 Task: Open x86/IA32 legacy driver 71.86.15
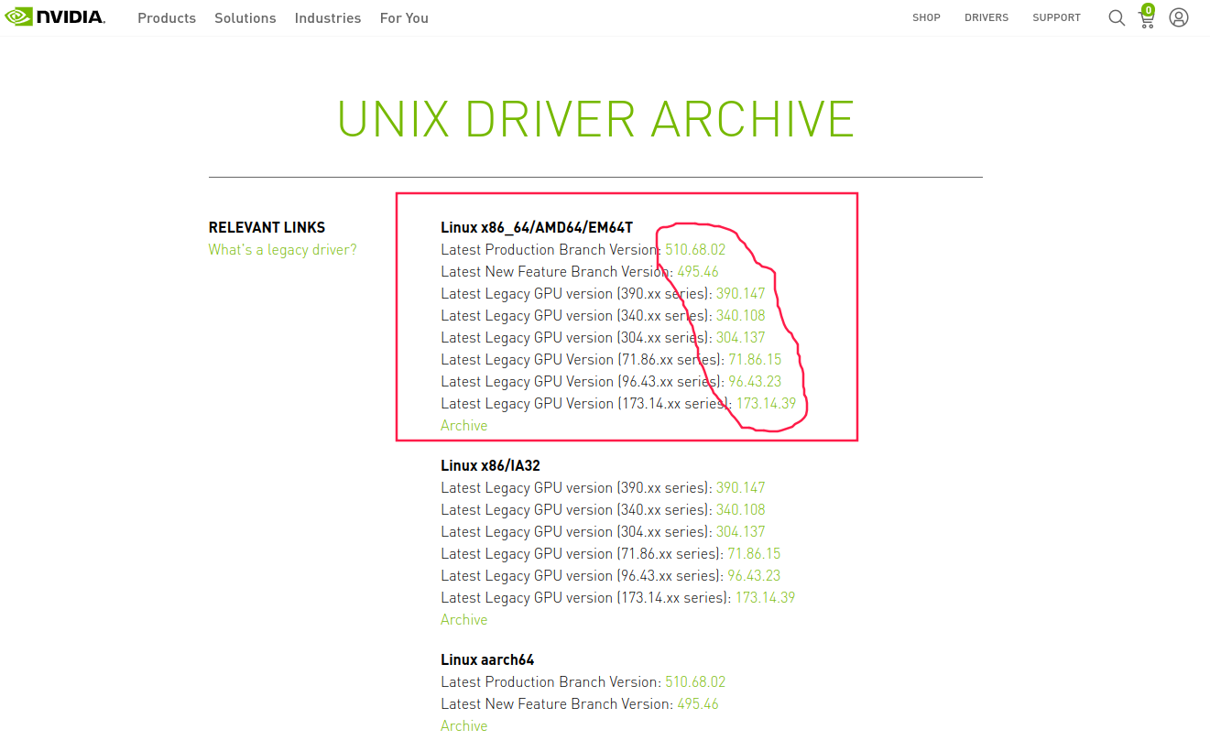pyautogui.click(x=754, y=554)
